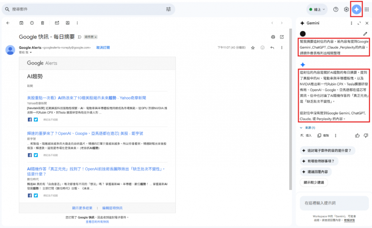Click 查看您的所有快訊 link
This screenshot has height=228, width=372.
tap(97, 221)
